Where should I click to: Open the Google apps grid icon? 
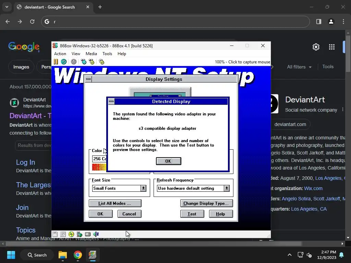coord(332,47)
